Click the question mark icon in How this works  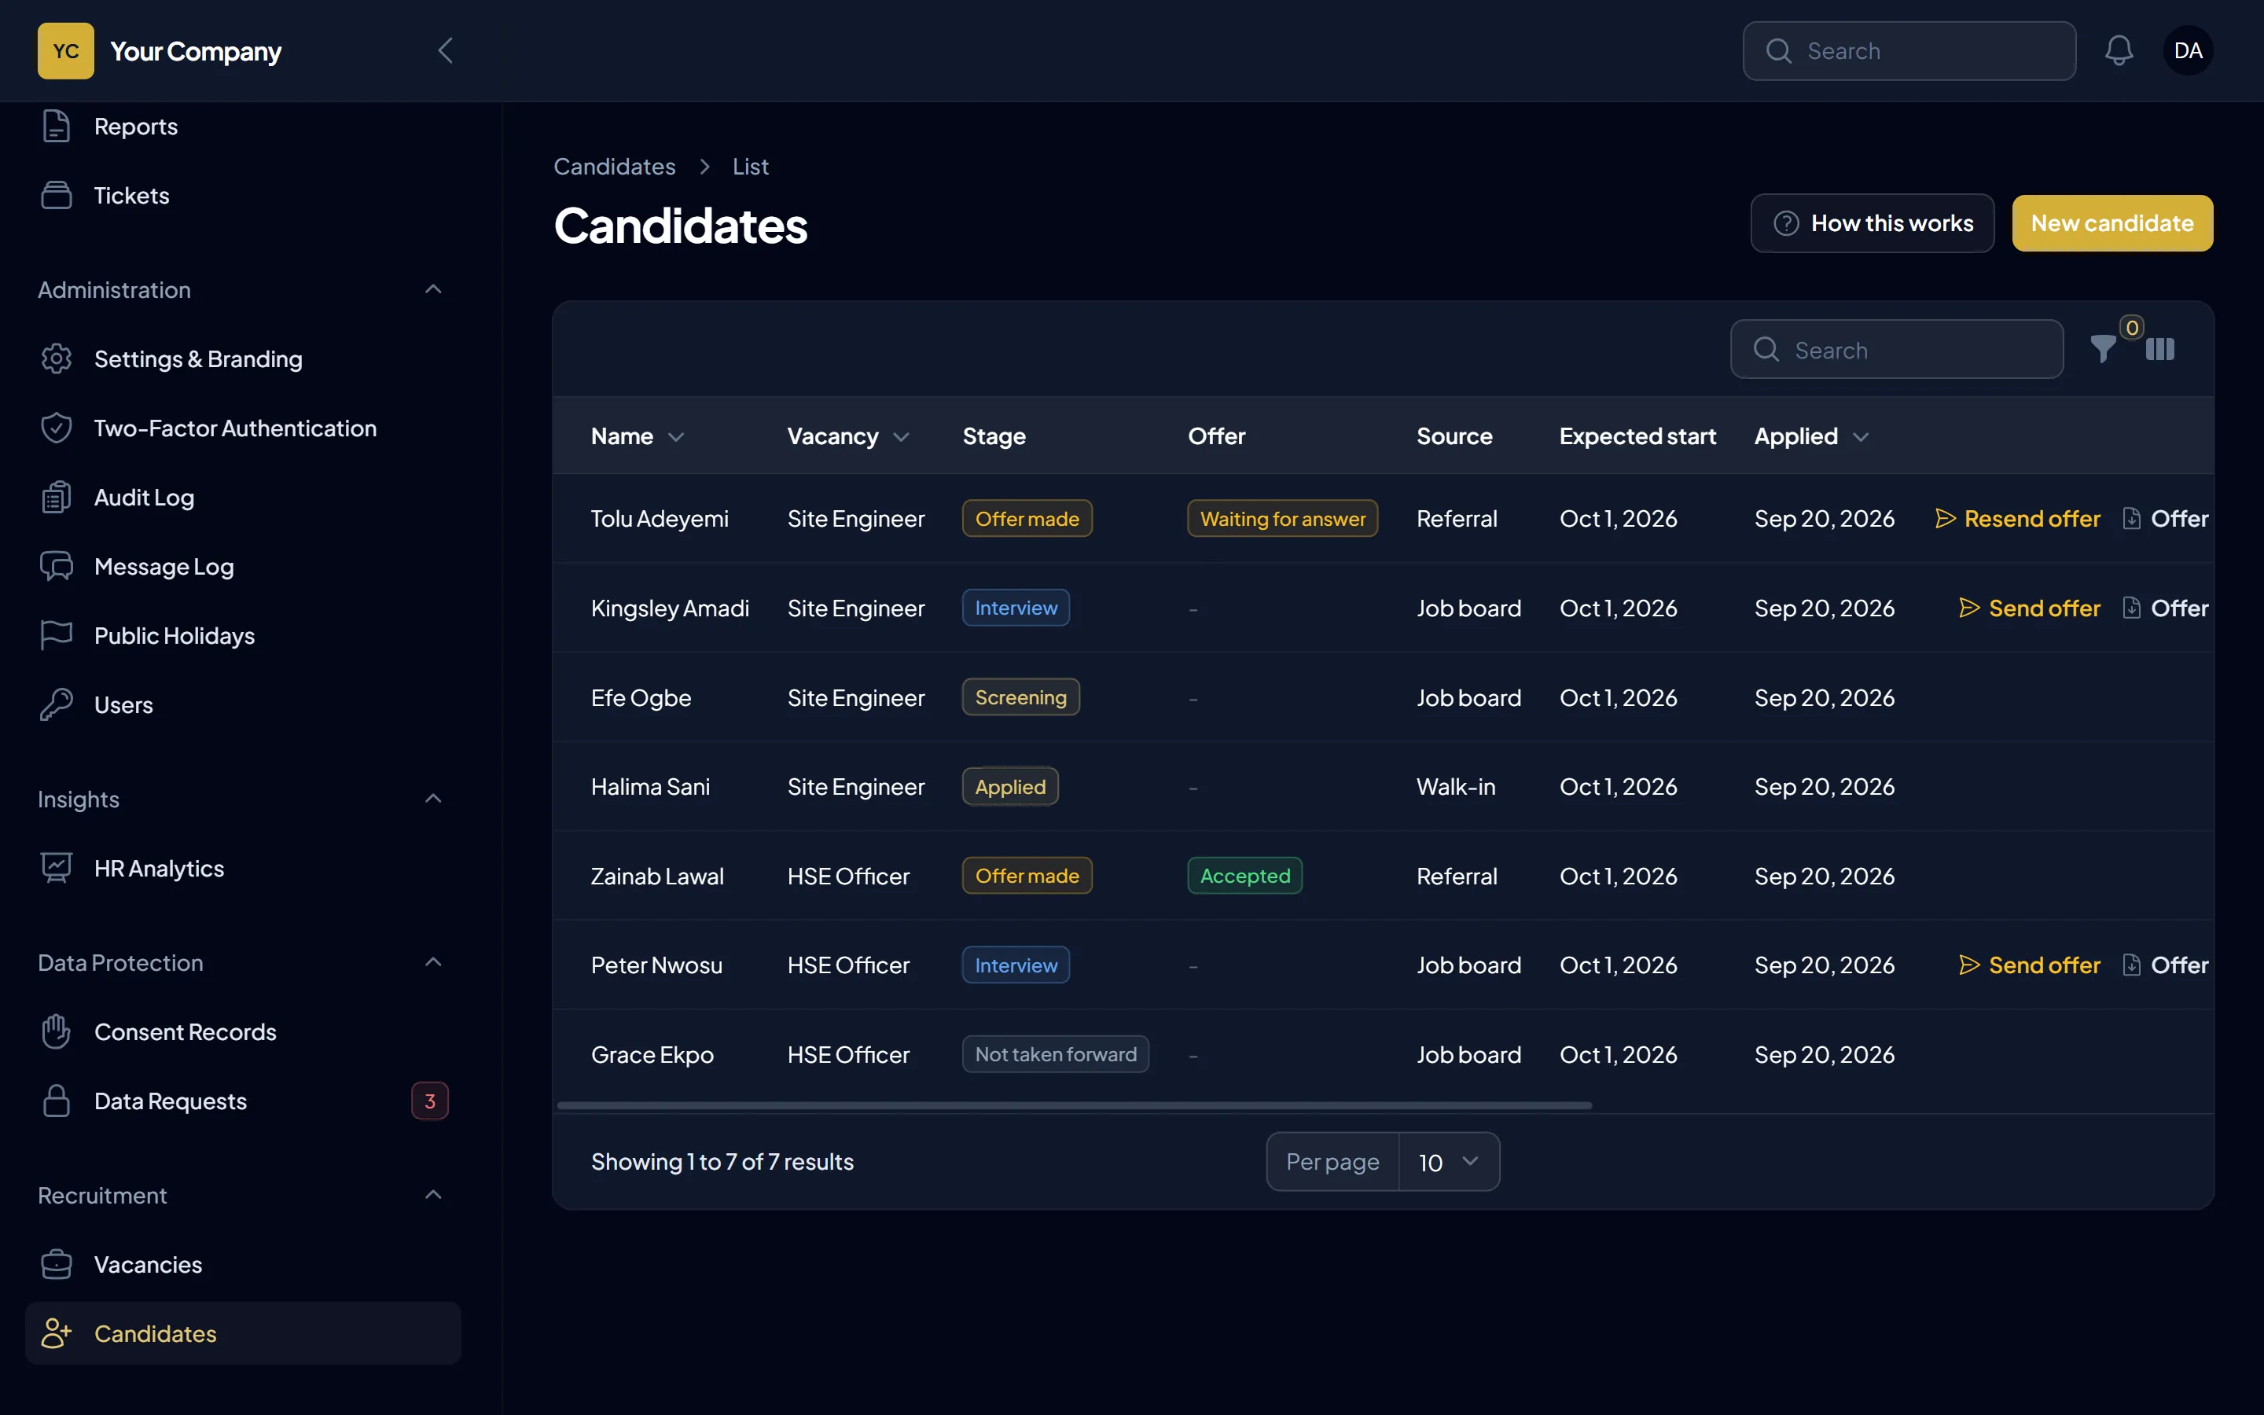(x=1786, y=224)
